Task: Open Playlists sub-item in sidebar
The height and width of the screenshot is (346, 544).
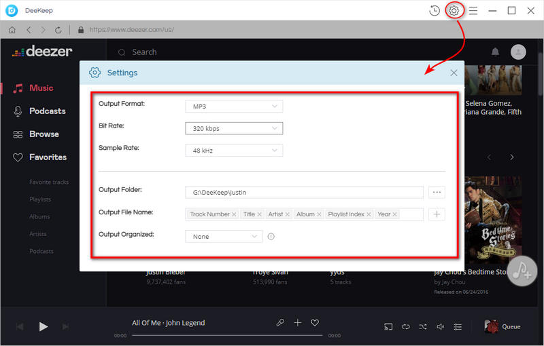Action: (x=40, y=199)
